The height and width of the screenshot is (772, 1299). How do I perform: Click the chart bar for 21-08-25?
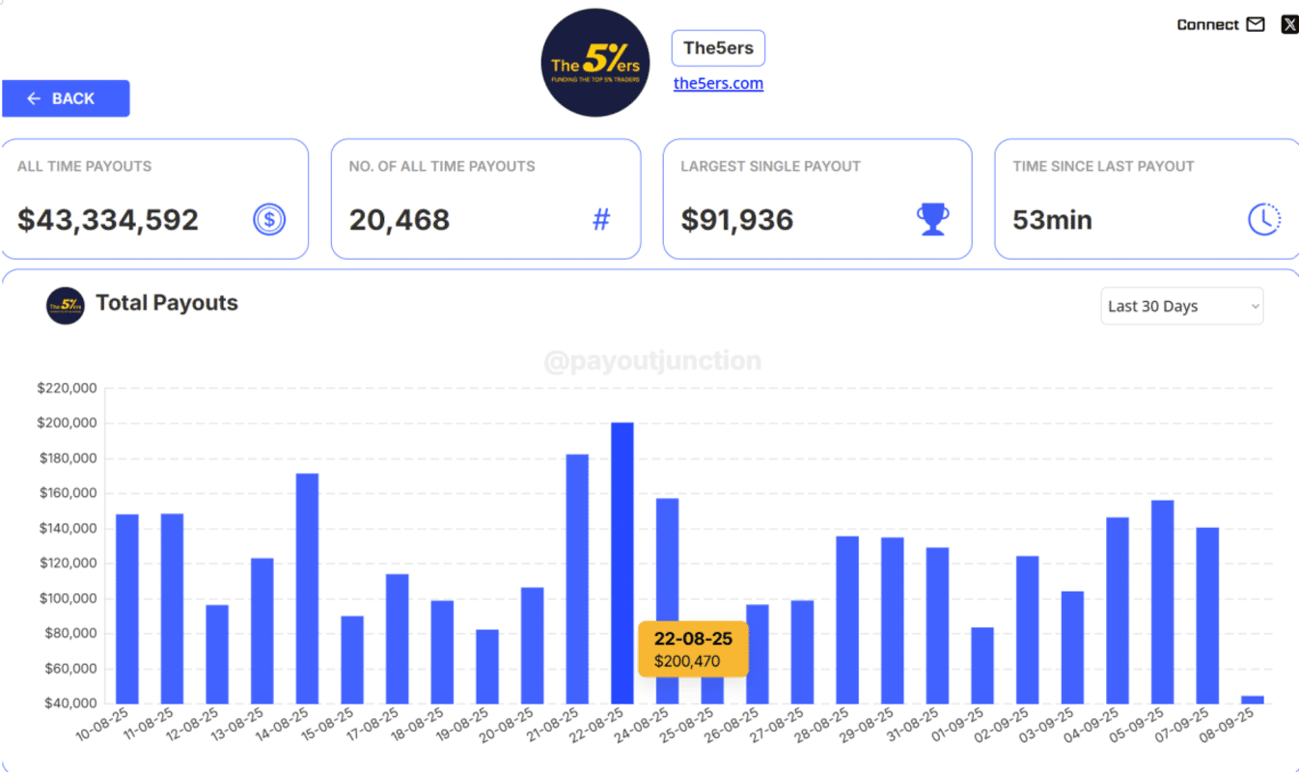coord(577,579)
